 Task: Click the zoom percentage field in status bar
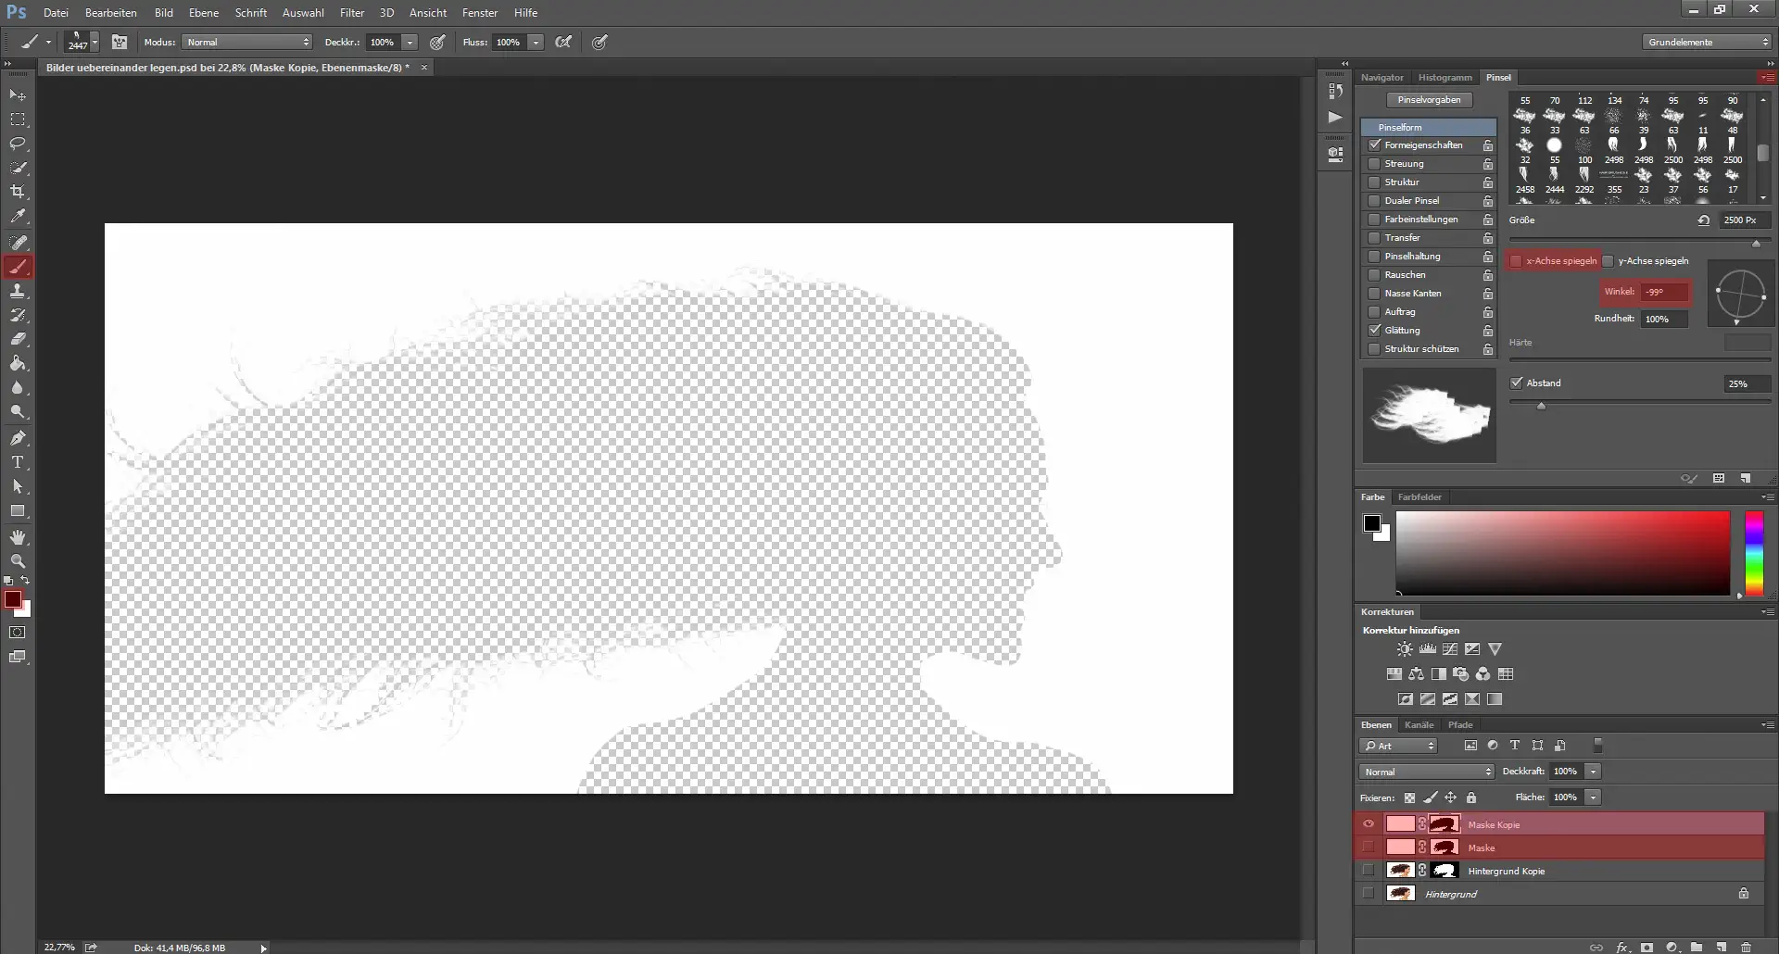58,947
